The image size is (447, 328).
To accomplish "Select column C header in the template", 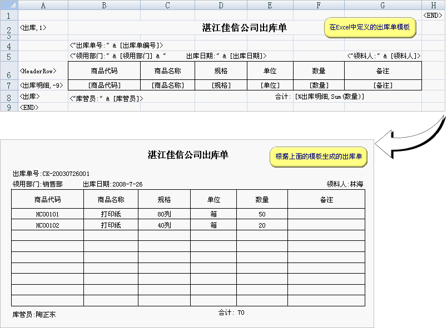I will pyautogui.click(x=168, y=5).
